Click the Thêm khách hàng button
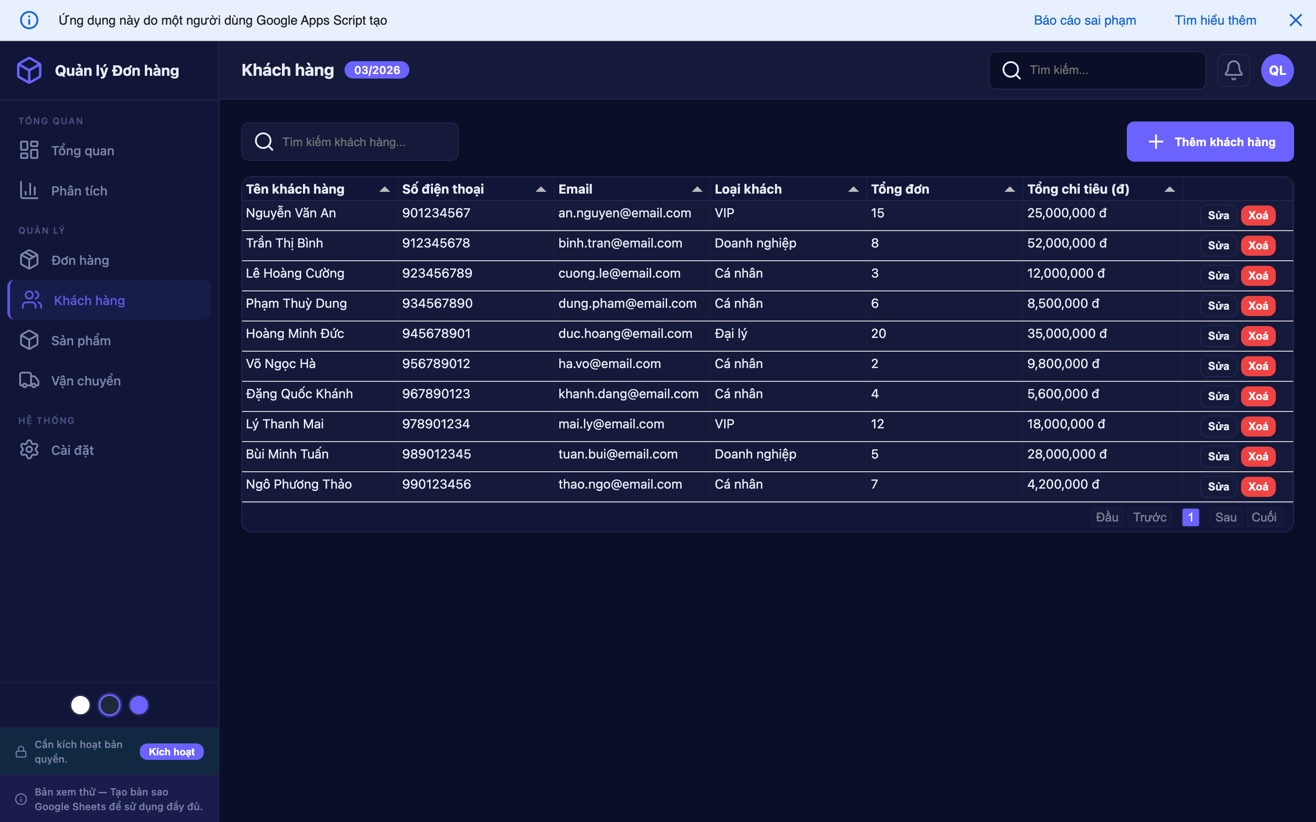This screenshot has width=1316, height=822. pyautogui.click(x=1210, y=142)
